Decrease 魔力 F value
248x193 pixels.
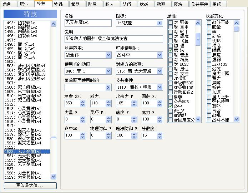[160, 121]
